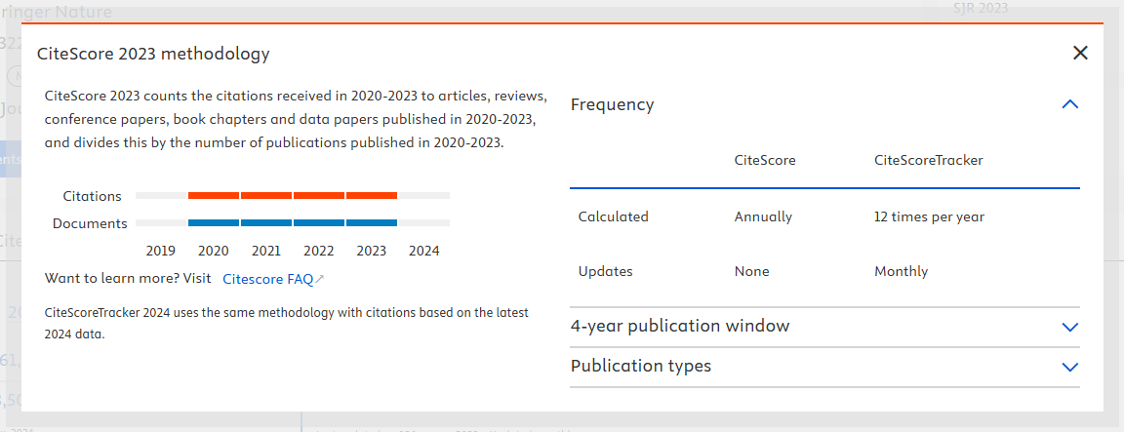Click the Frequency section heading
The width and height of the screenshot is (1124, 432).
612,104
